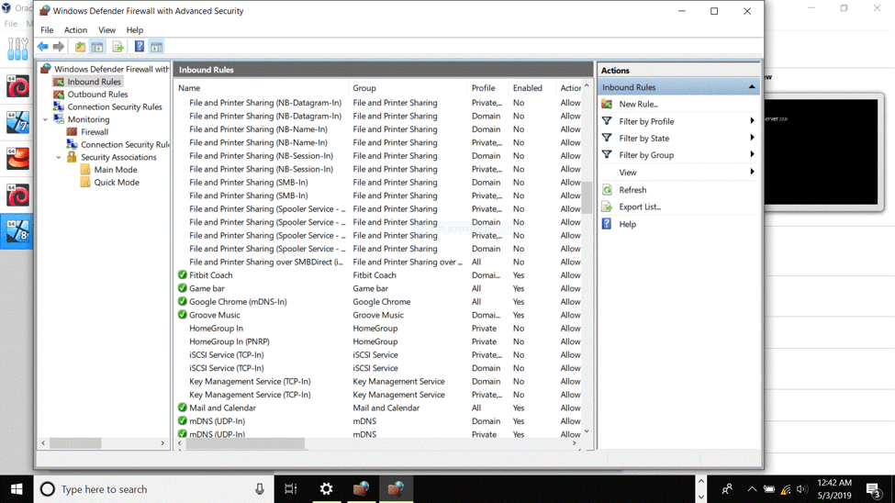Image resolution: width=895 pixels, height=503 pixels.
Task: Click the green check beside Mail and Calendar
Action: pos(182,408)
